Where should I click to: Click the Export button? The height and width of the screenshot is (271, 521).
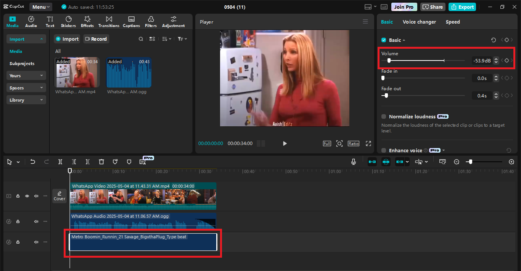(462, 7)
